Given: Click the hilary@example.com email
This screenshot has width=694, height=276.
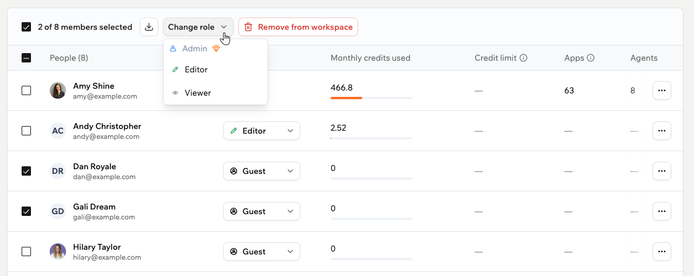Looking at the screenshot, I should click(107, 257).
